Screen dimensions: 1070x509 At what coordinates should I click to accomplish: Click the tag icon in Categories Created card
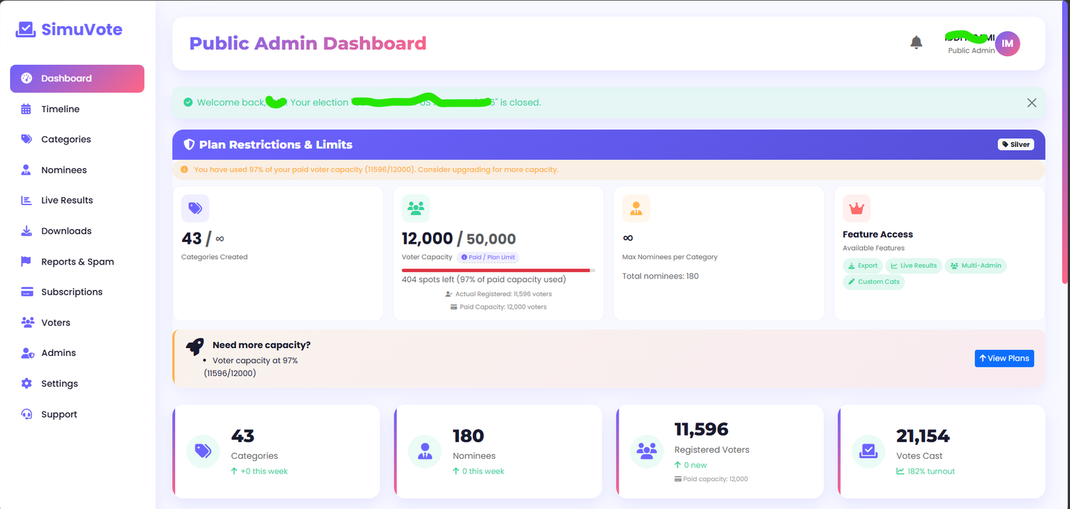(195, 208)
